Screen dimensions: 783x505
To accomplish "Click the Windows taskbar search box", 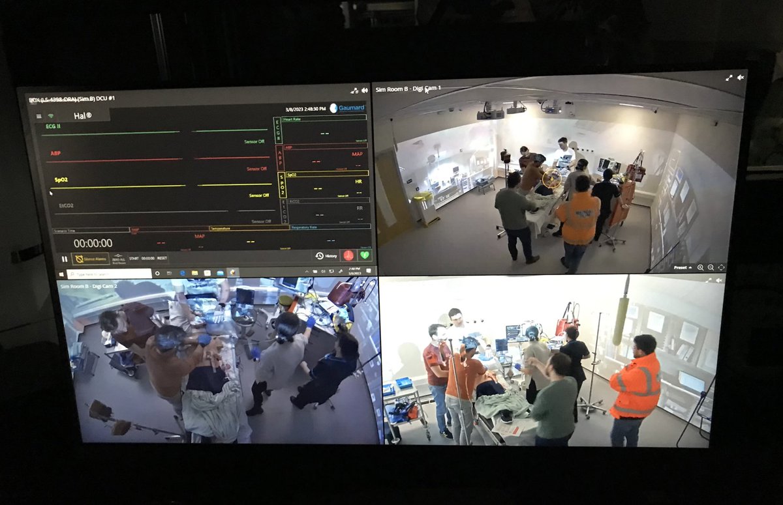I will pos(110,274).
